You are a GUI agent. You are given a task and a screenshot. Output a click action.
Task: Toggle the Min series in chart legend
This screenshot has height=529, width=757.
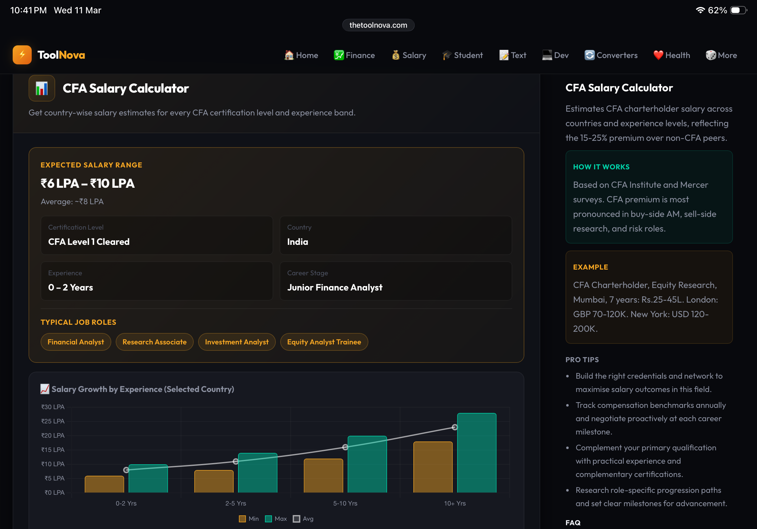[248, 519]
